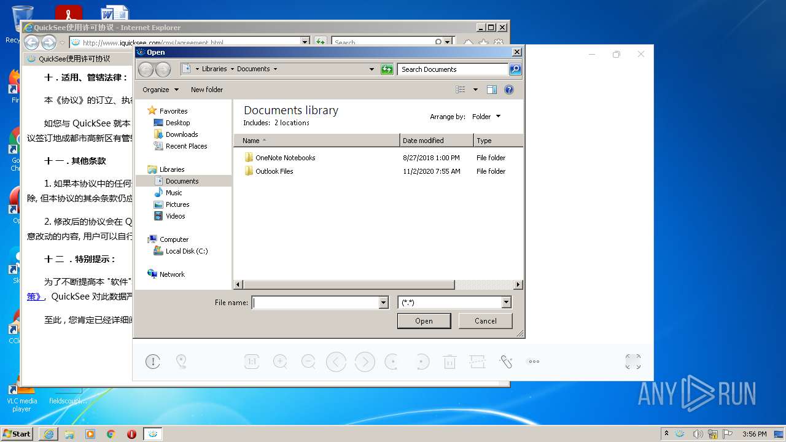Go to previous image in QuickSee
Viewport: 786px width, 442px height.
[x=336, y=362]
